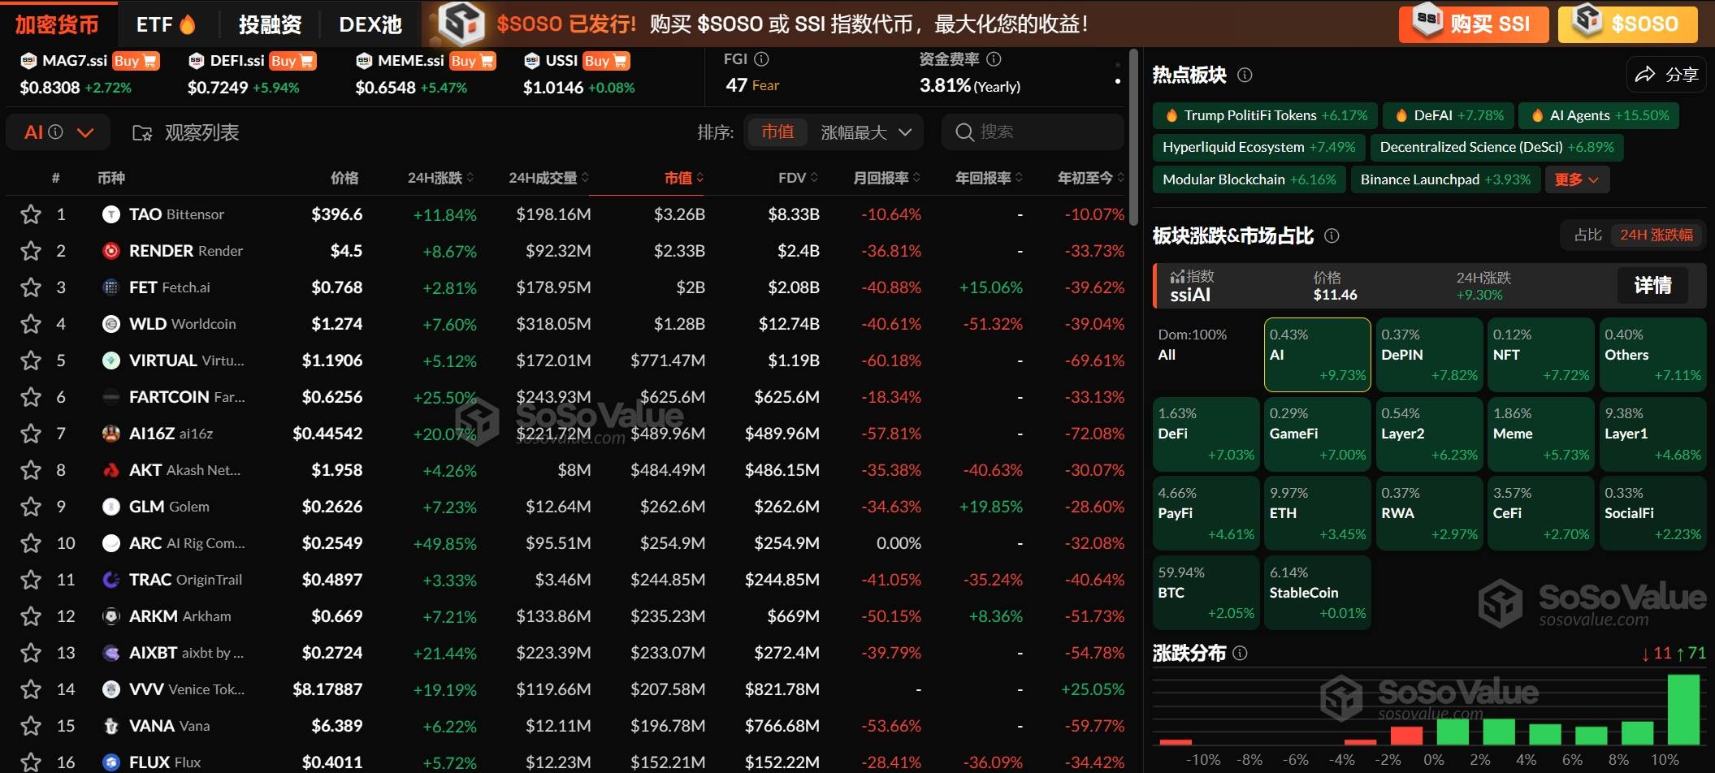Click Buy SSI button
The image size is (1715, 773).
click(1474, 24)
